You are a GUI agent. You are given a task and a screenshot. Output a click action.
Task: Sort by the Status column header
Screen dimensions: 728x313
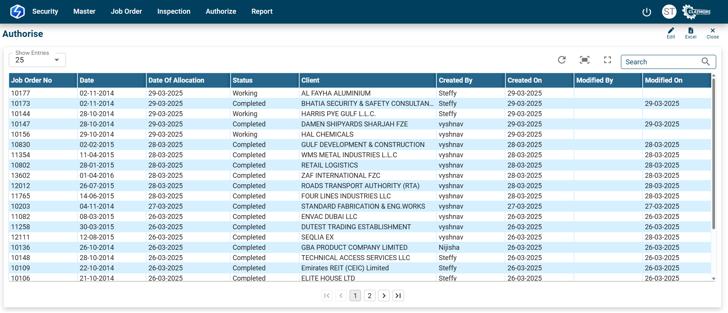click(243, 80)
